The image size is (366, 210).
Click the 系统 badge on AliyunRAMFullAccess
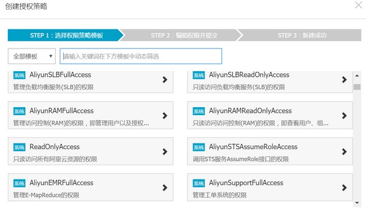19,111
